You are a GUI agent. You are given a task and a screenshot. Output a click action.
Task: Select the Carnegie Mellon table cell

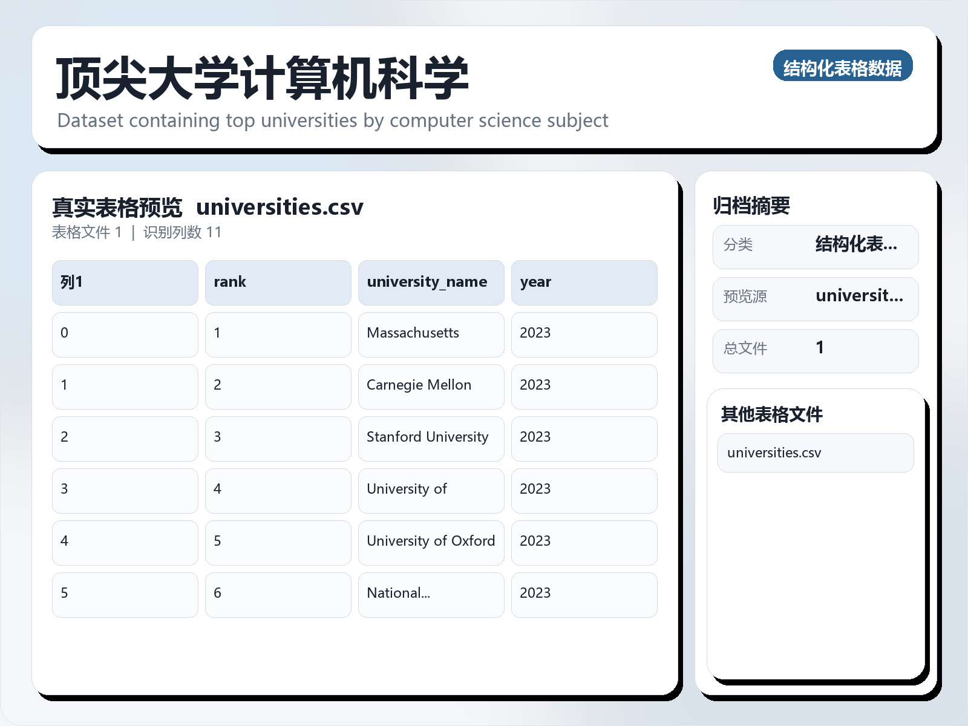431,387
